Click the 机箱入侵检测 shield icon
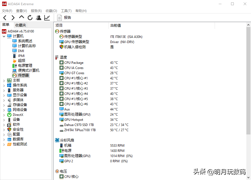Screen dimensions: 251x180 [62, 47]
